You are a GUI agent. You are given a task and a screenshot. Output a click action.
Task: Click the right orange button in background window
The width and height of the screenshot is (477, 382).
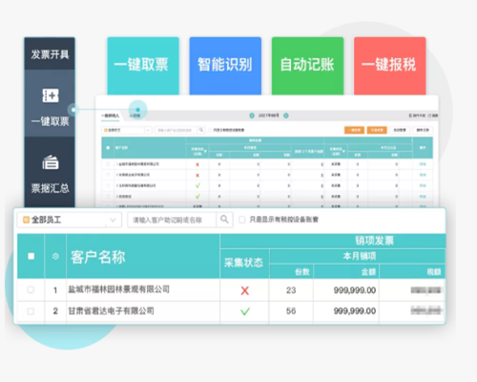click(377, 130)
